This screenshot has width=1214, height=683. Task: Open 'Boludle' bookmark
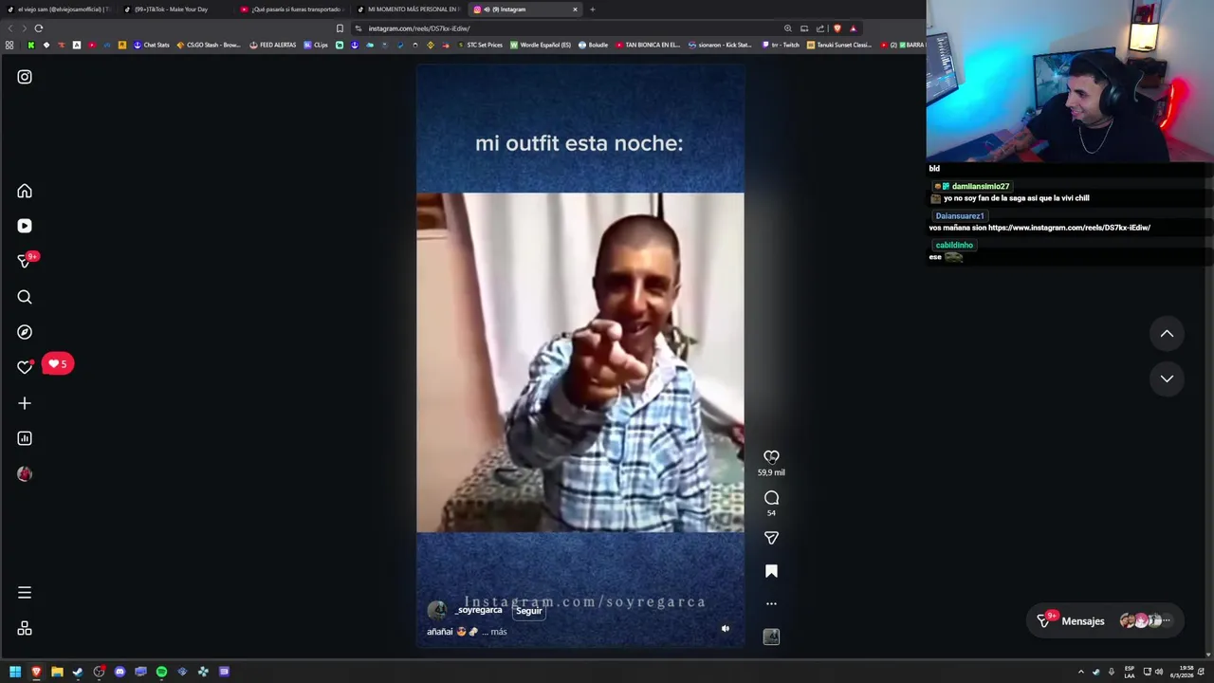point(593,45)
